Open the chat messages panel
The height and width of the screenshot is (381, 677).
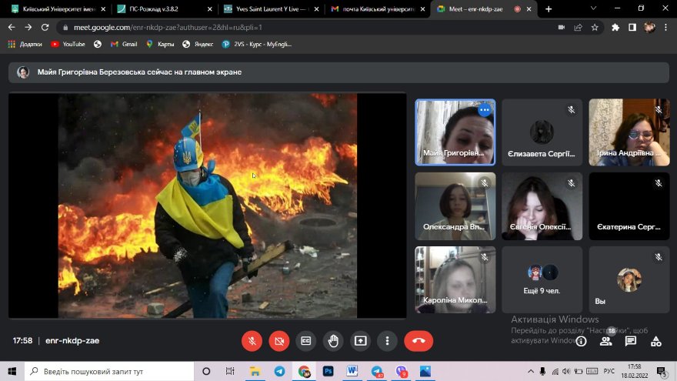pyautogui.click(x=631, y=341)
